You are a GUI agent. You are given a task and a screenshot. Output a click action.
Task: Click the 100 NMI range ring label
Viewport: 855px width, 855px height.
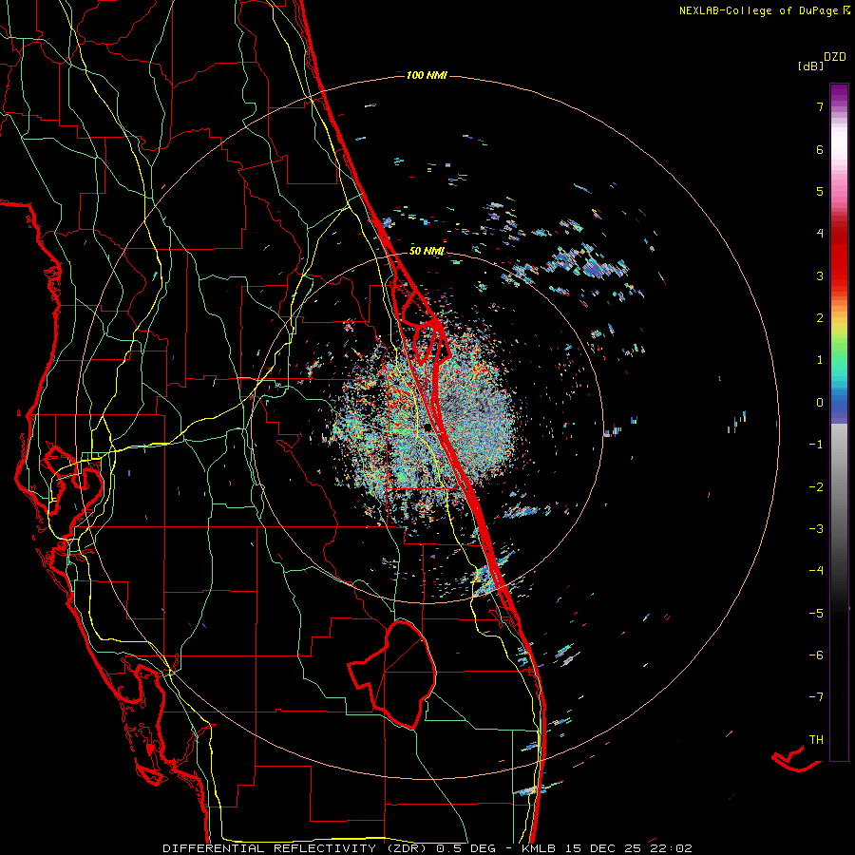tap(427, 75)
